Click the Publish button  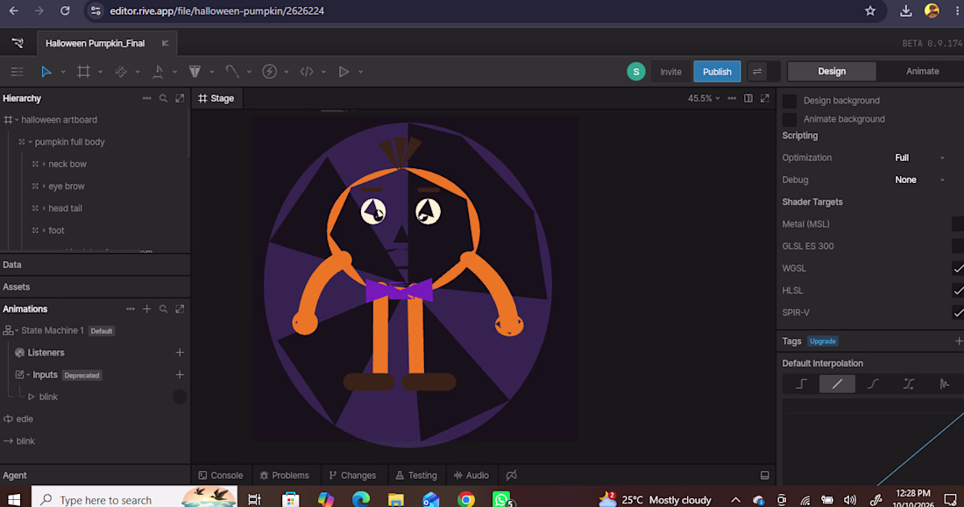tap(717, 72)
